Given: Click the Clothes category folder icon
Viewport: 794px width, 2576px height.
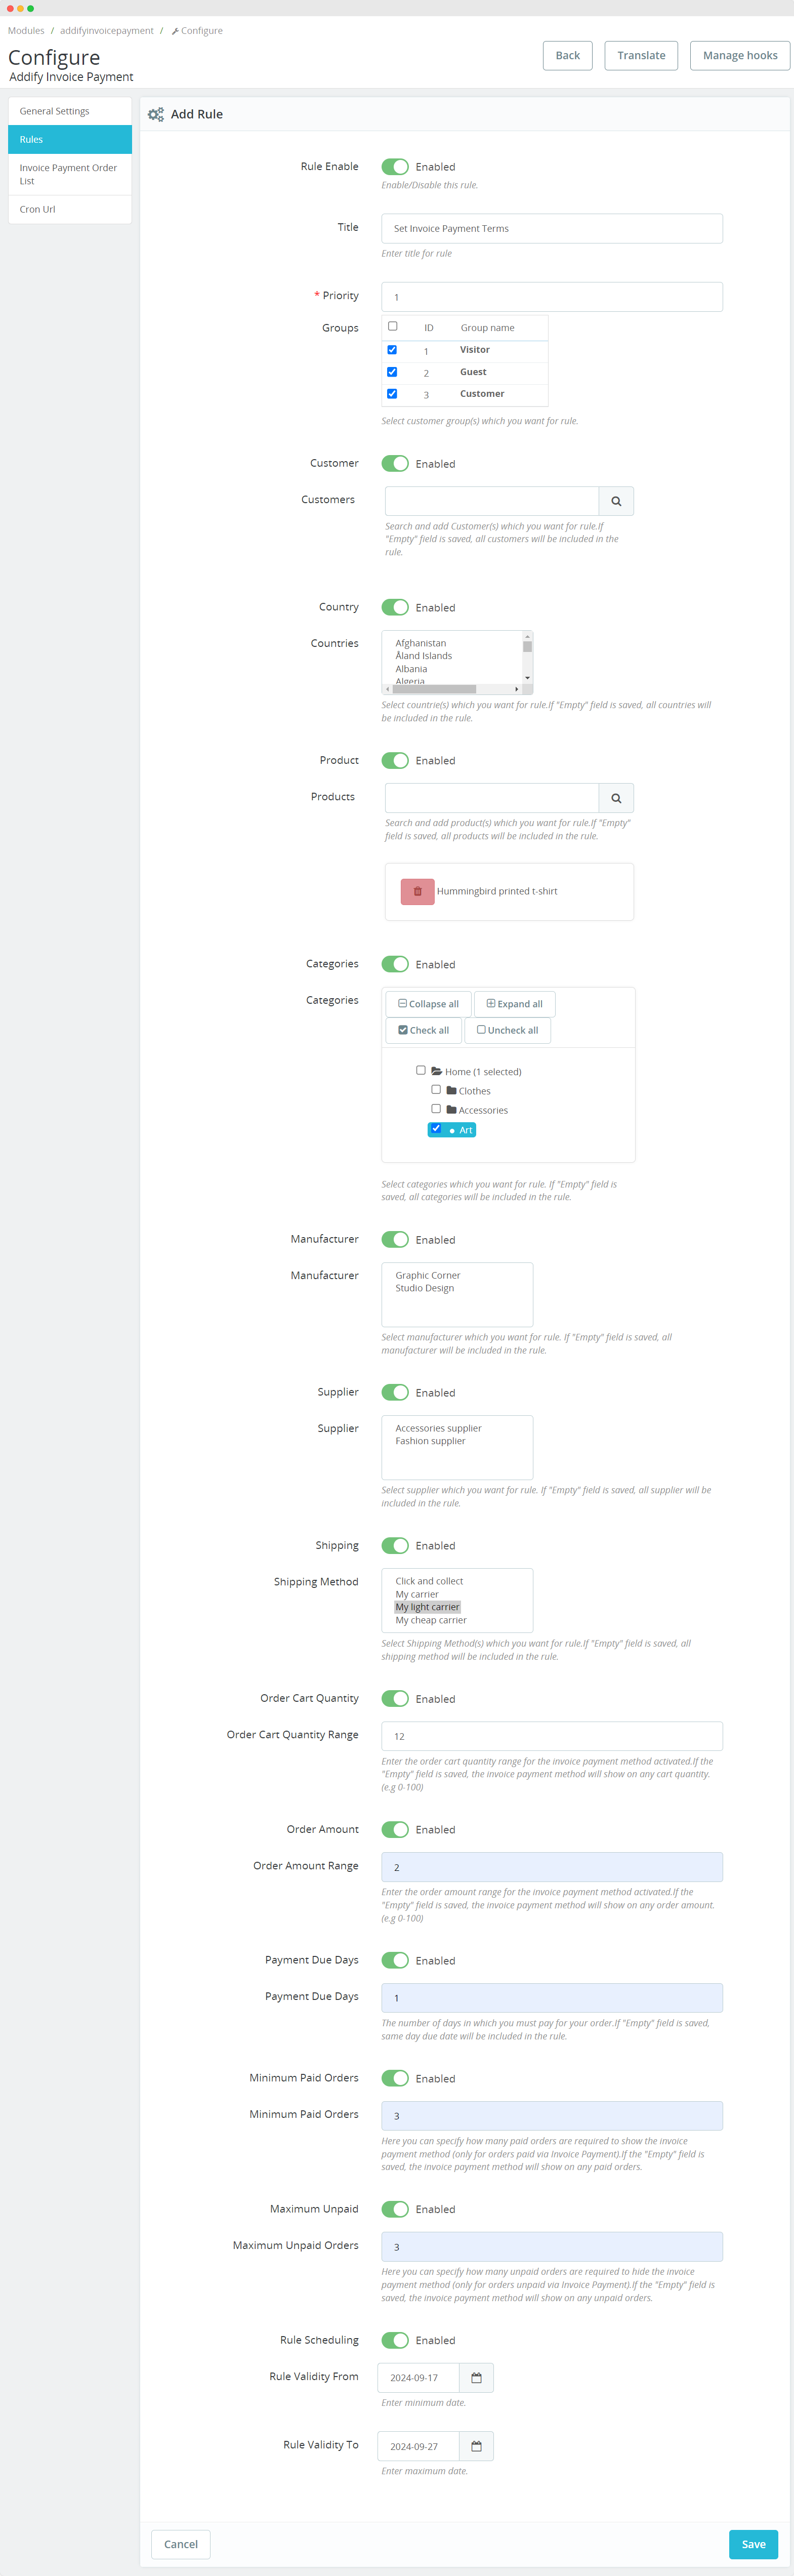Looking at the screenshot, I should point(452,1091).
